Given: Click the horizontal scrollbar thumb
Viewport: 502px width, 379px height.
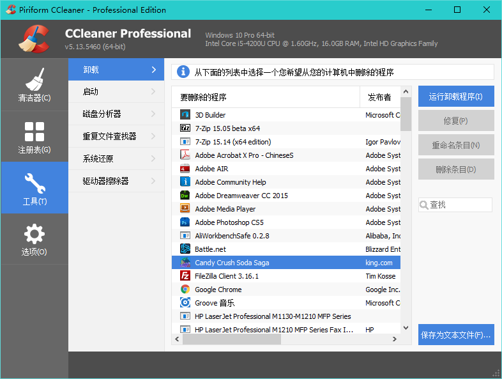Looking at the screenshot, I should (232, 339).
